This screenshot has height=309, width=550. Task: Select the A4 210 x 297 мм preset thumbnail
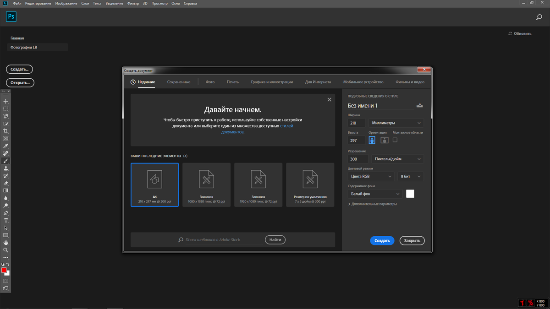click(154, 184)
